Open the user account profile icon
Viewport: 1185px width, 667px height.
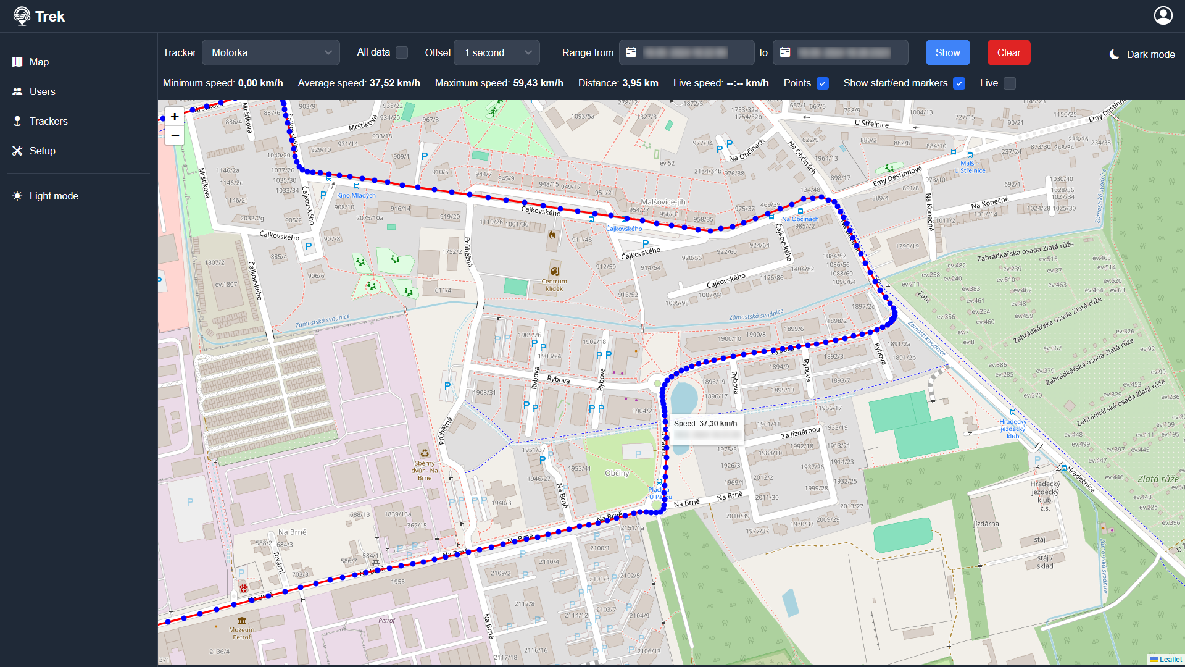pos(1163,15)
